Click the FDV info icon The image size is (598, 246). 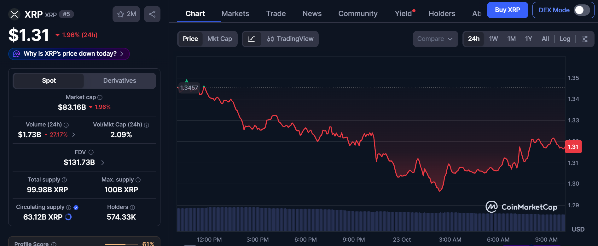[91, 152]
